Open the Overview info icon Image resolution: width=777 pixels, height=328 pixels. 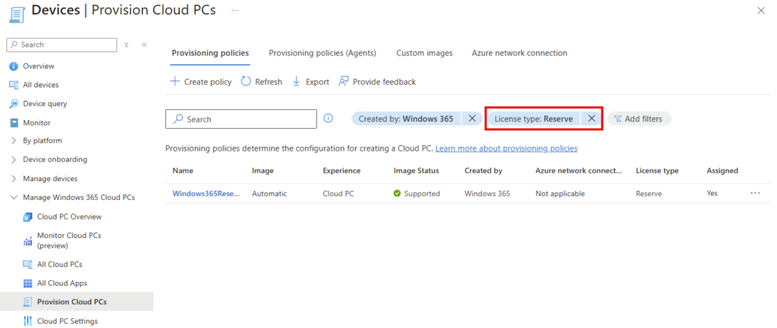pos(14,67)
